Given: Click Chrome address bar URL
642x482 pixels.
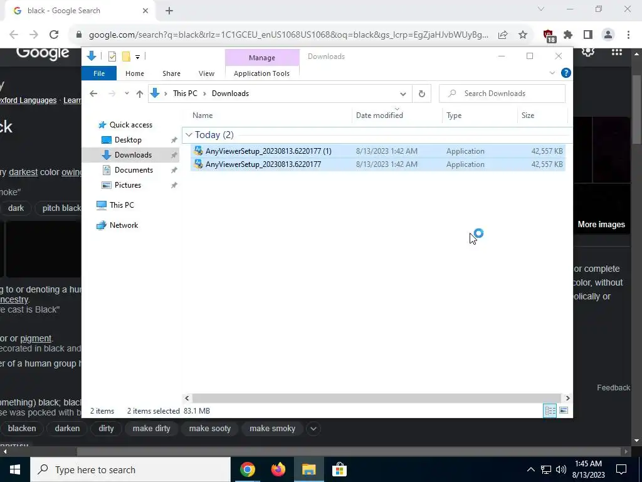Looking at the screenshot, I should 288,35.
